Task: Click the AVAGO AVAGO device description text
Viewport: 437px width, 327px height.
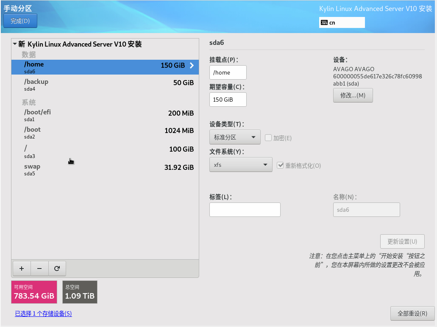Action: pyautogui.click(x=378, y=76)
